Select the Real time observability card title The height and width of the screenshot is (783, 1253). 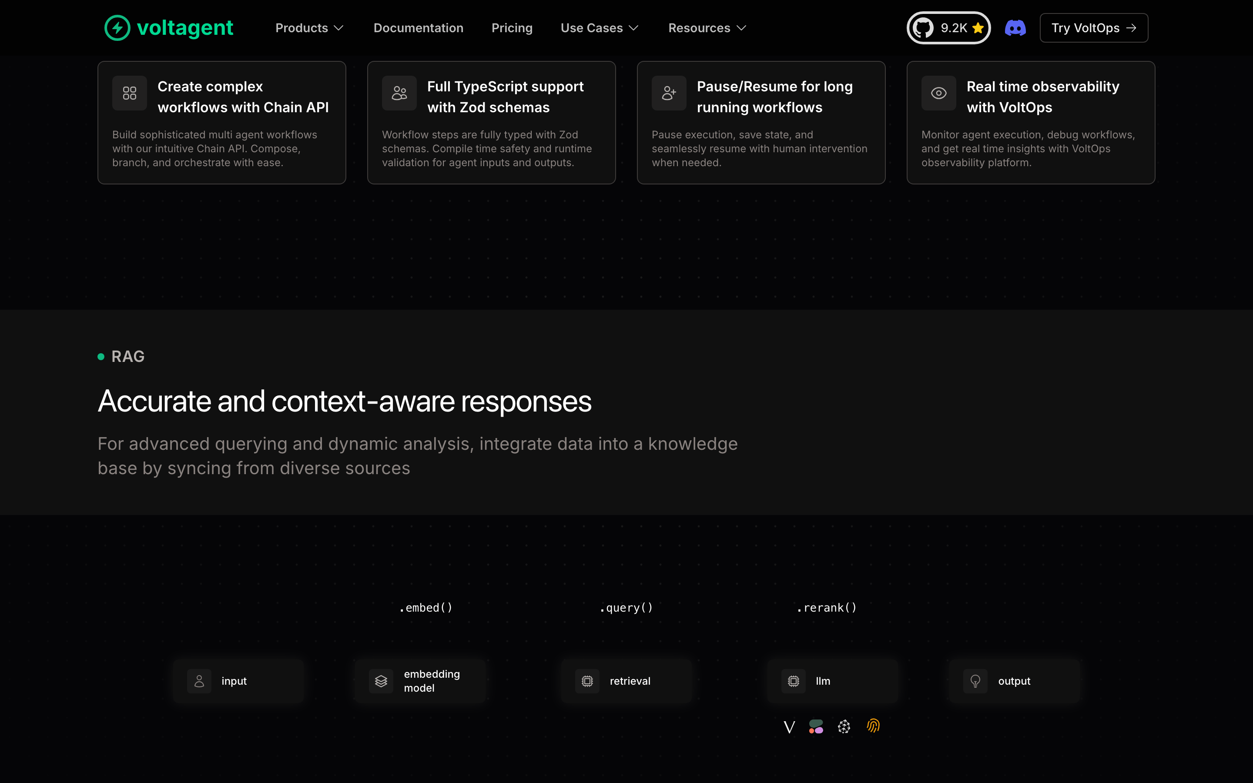(x=1043, y=97)
